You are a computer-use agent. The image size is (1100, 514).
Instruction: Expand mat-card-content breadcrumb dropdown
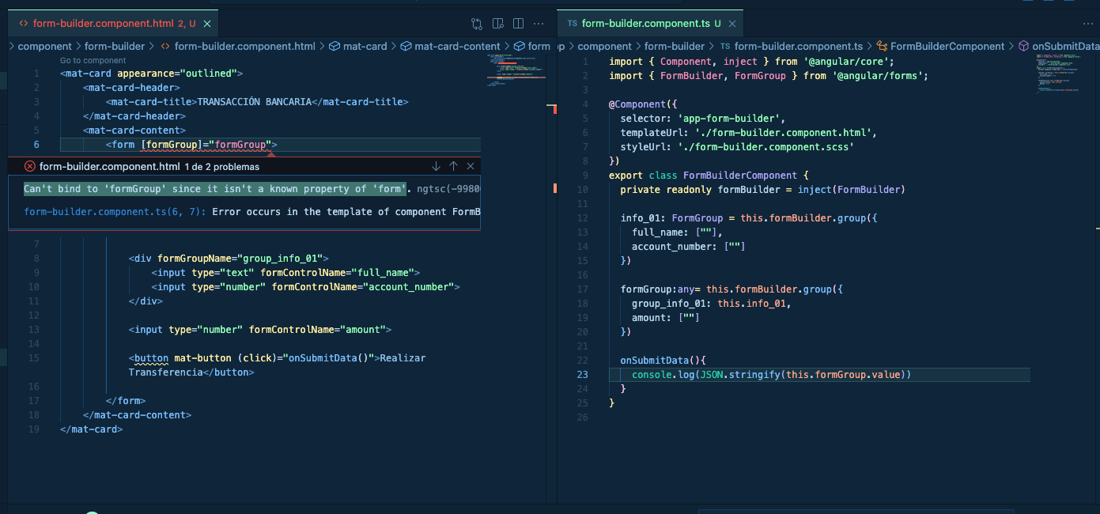[x=450, y=46]
